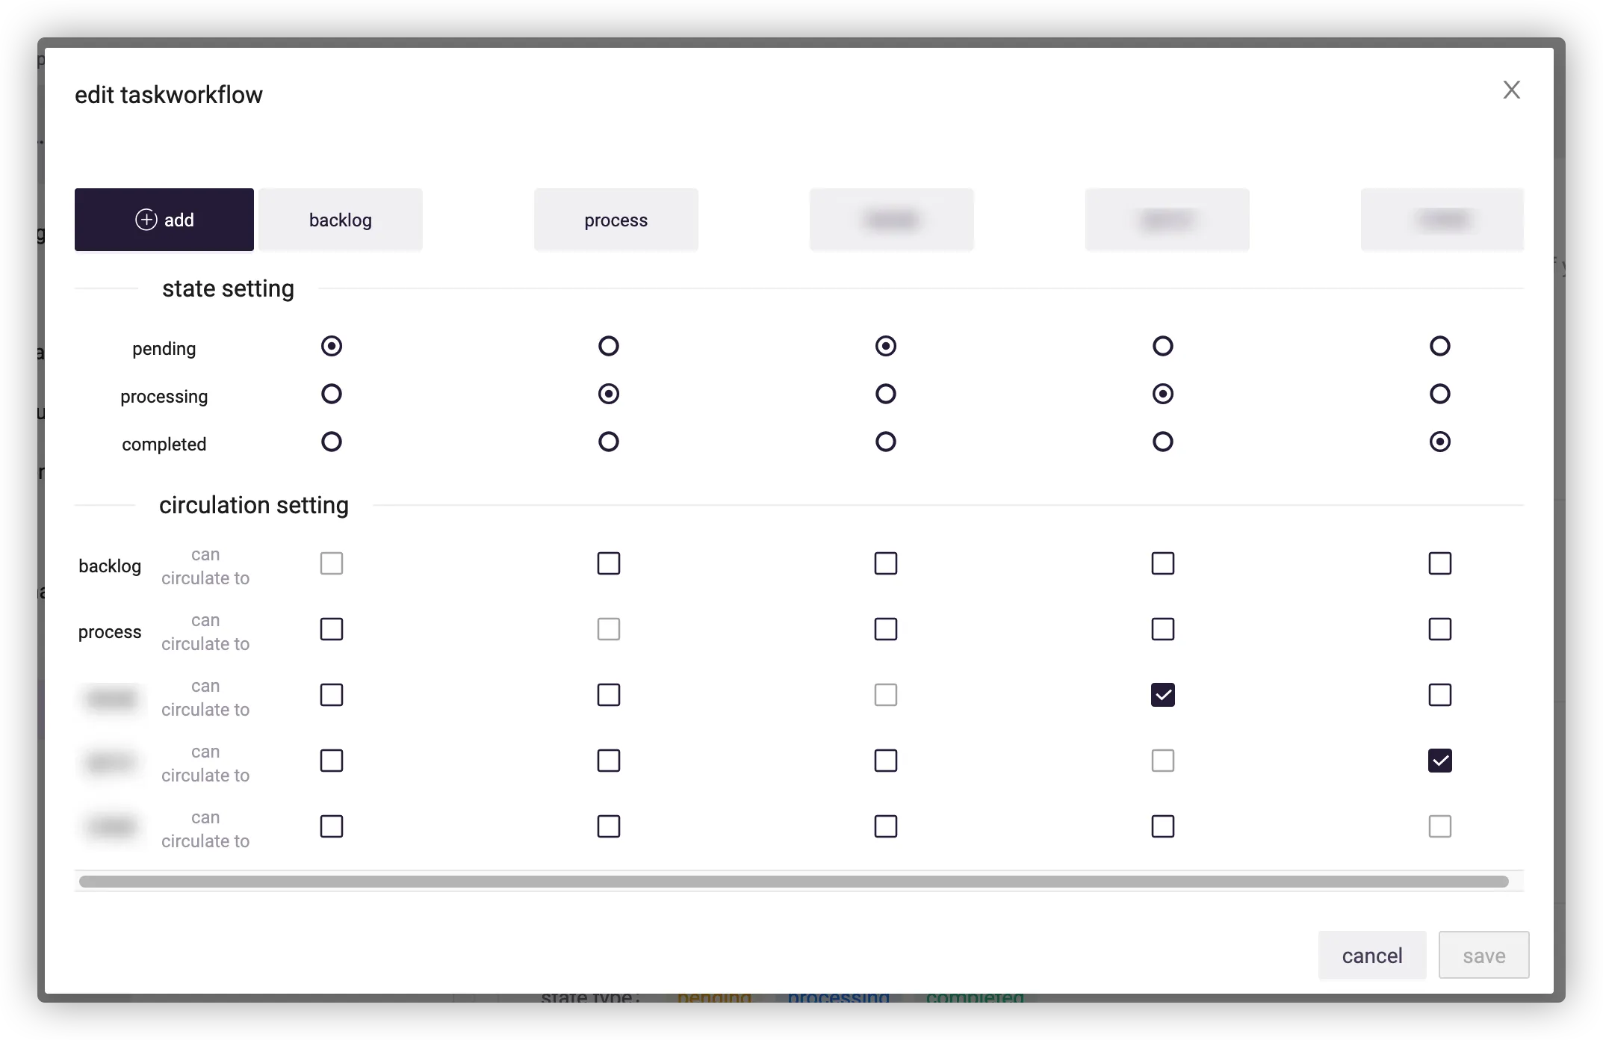Set process column to completed state
The height and width of the screenshot is (1040, 1603).
[609, 442]
